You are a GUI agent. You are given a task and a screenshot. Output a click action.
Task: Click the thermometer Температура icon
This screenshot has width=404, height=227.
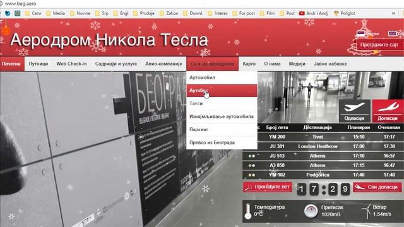pos(248,211)
